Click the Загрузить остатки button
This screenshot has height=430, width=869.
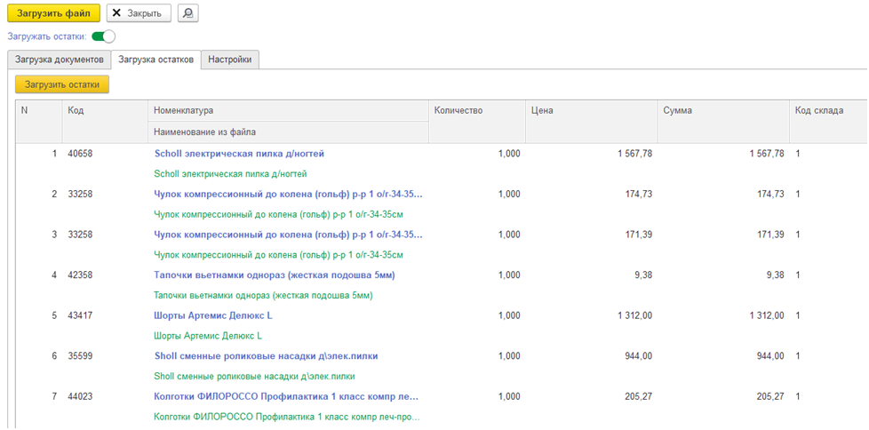click(x=62, y=84)
